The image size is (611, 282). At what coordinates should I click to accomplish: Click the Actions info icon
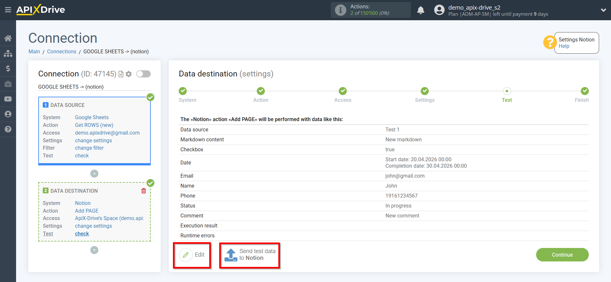[340, 10]
